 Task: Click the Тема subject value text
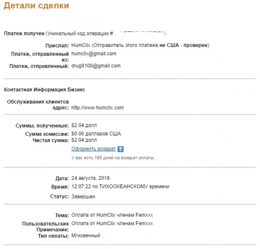point(112,215)
